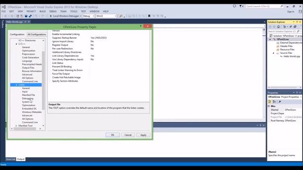Click Apply in the Property Pages dialog
This screenshot has height=170, width=303.
[143, 135]
